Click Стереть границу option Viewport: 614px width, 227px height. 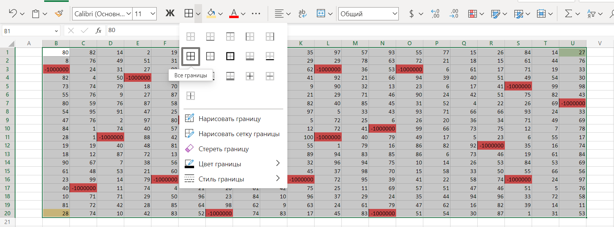pos(224,149)
